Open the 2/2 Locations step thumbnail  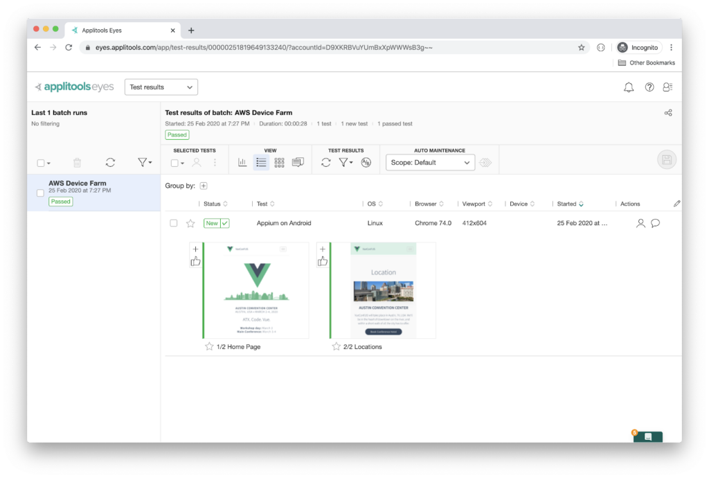[383, 290]
